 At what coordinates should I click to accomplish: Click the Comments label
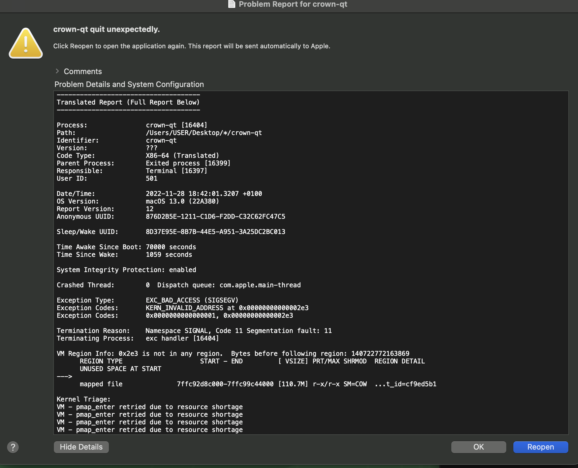tap(83, 71)
